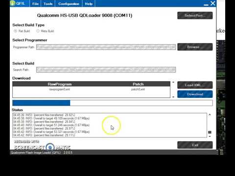Screen dimensions: 235x176
Task: Open the Tools menu
Action: click(48, 3)
